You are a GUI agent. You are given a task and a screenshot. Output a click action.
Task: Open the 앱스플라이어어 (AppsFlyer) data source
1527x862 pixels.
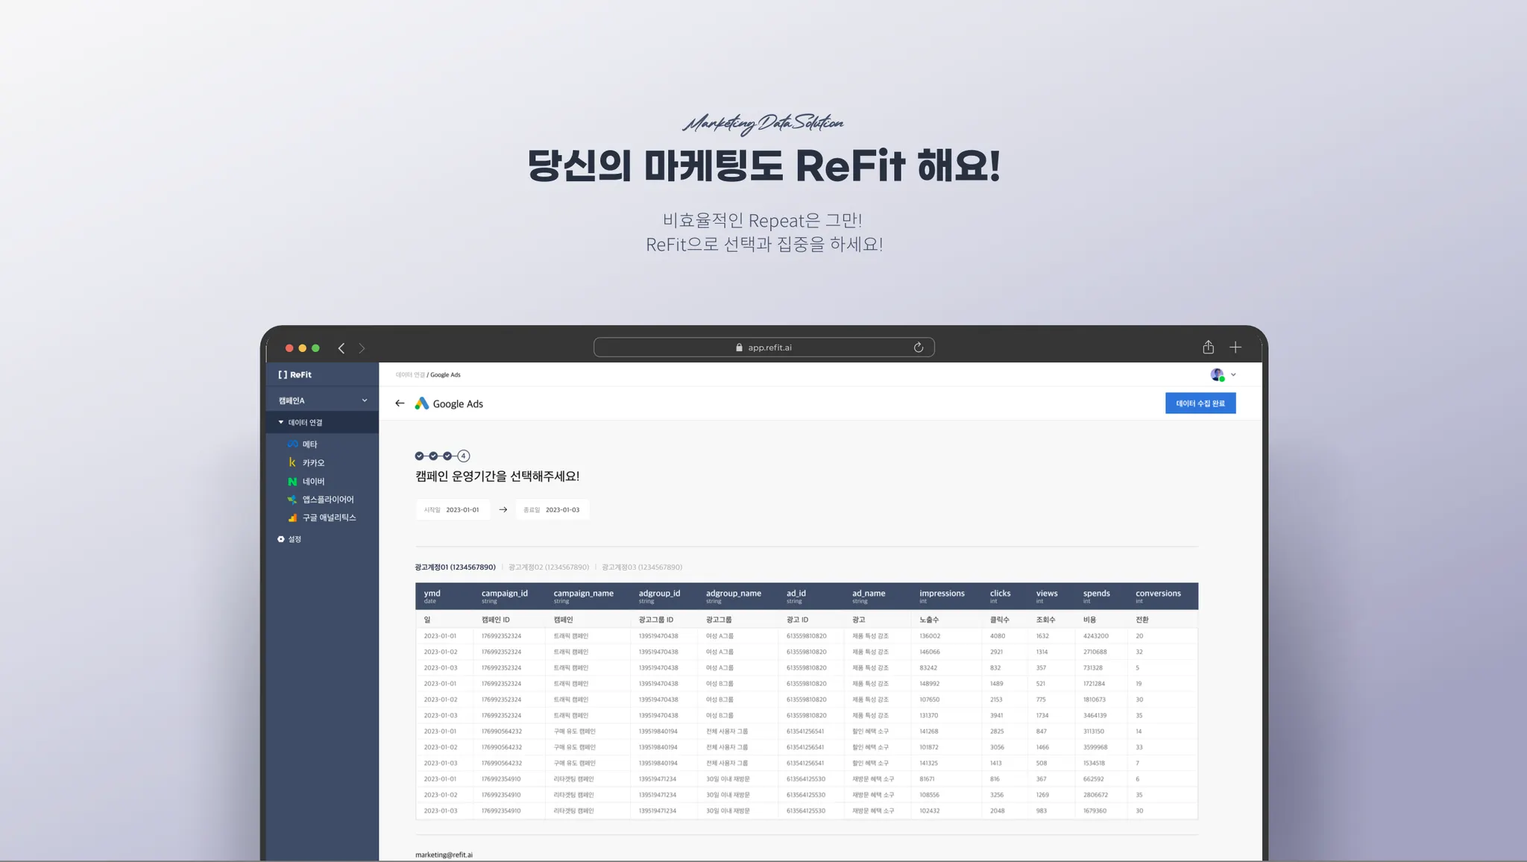327,500
